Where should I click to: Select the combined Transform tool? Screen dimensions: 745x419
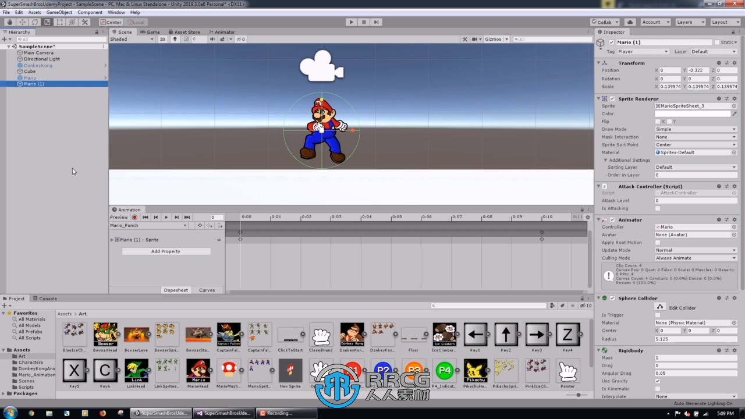(x=72, y=22)
